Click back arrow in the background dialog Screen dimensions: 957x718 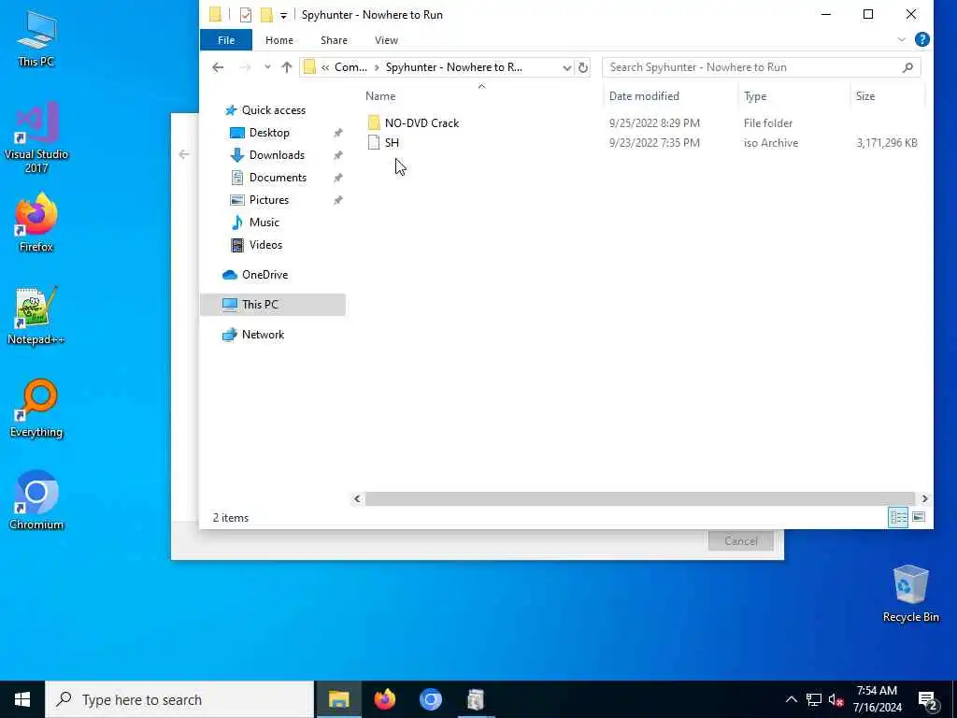point(184,154)
